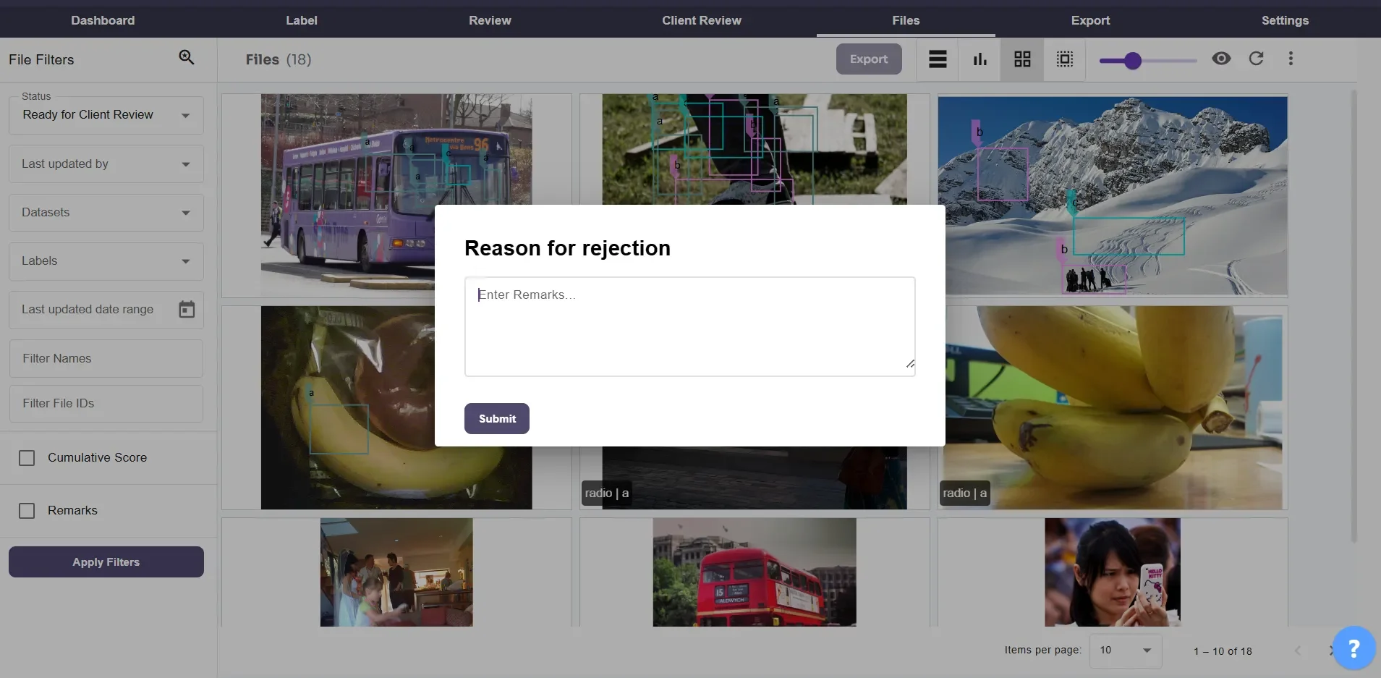Image resolution: width=1381 pixels, height=678 pixels.
Task: Open the help question mark bubble
Action: 1353,648
